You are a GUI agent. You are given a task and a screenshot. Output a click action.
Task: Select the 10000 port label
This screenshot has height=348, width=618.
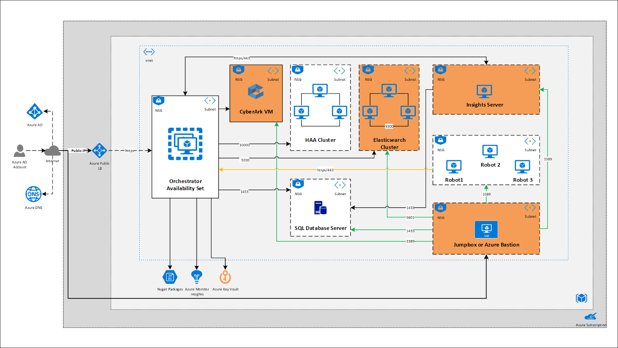pos(244,145)
